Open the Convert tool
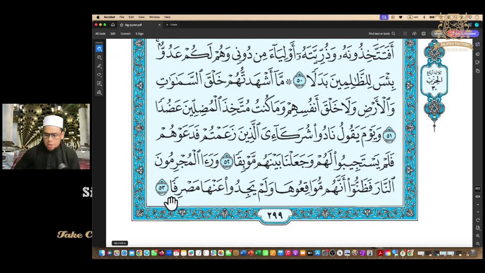The height and width of the screenshot is (273, 485). pos(125,34)
